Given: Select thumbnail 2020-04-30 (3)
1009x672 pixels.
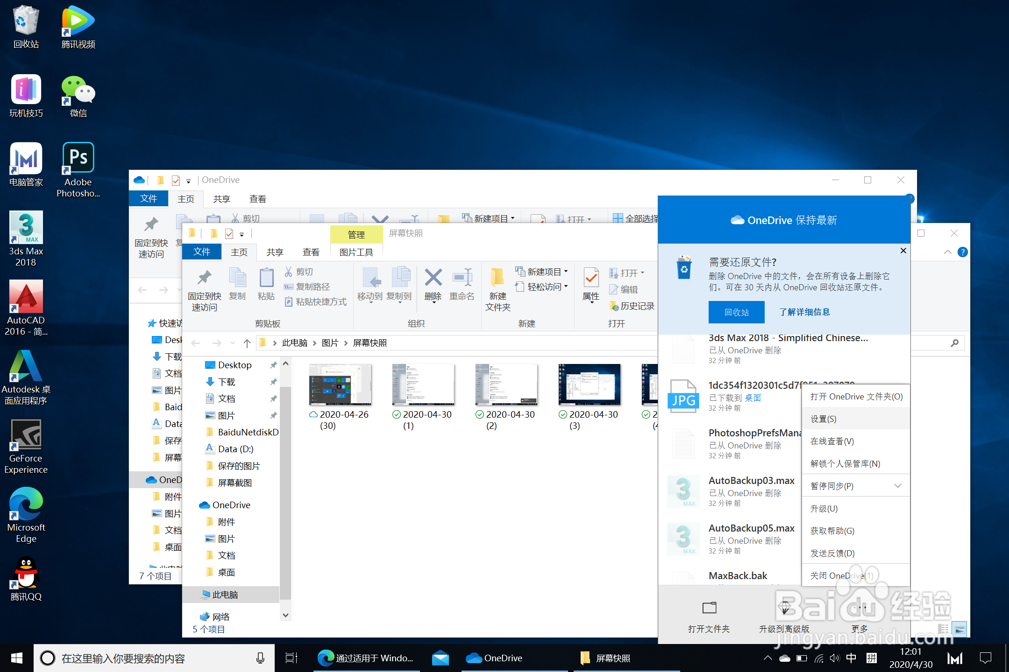Looking at the screenshot, I should coord(590,397).
